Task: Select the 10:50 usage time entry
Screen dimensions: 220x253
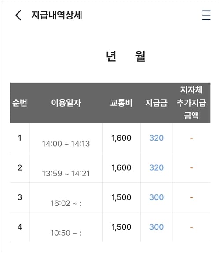Action: click(66, 233)
